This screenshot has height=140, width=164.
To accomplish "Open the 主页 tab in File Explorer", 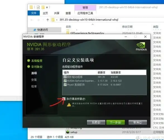I will tap(45, 13).
